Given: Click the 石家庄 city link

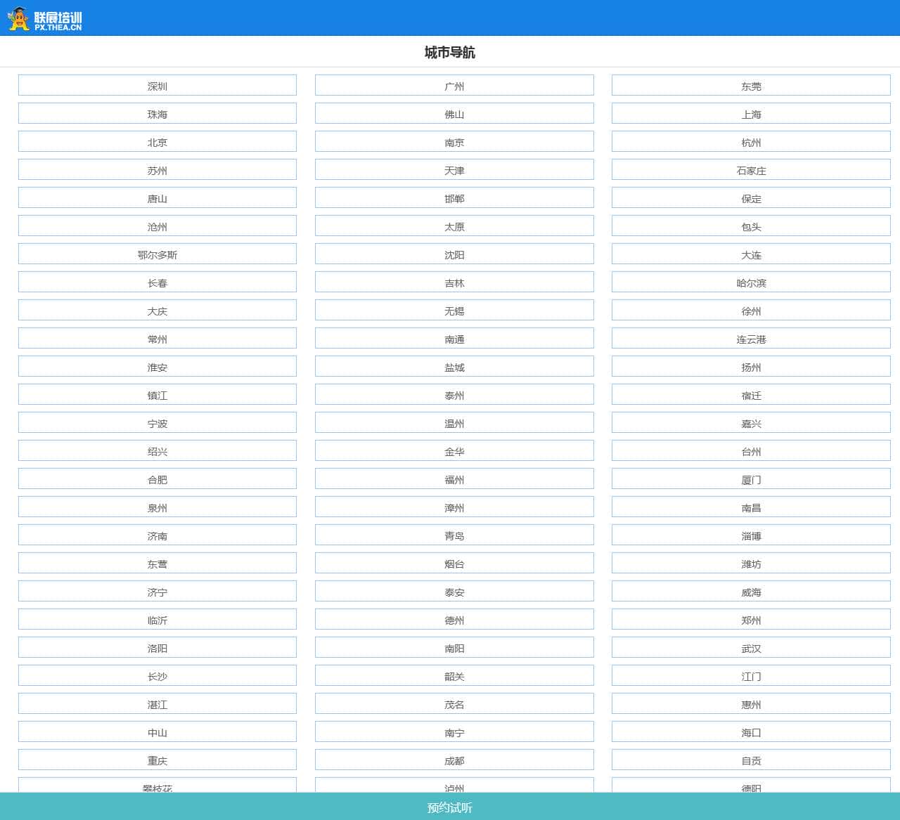Looking at the screenshot, I should pos(751,170).
